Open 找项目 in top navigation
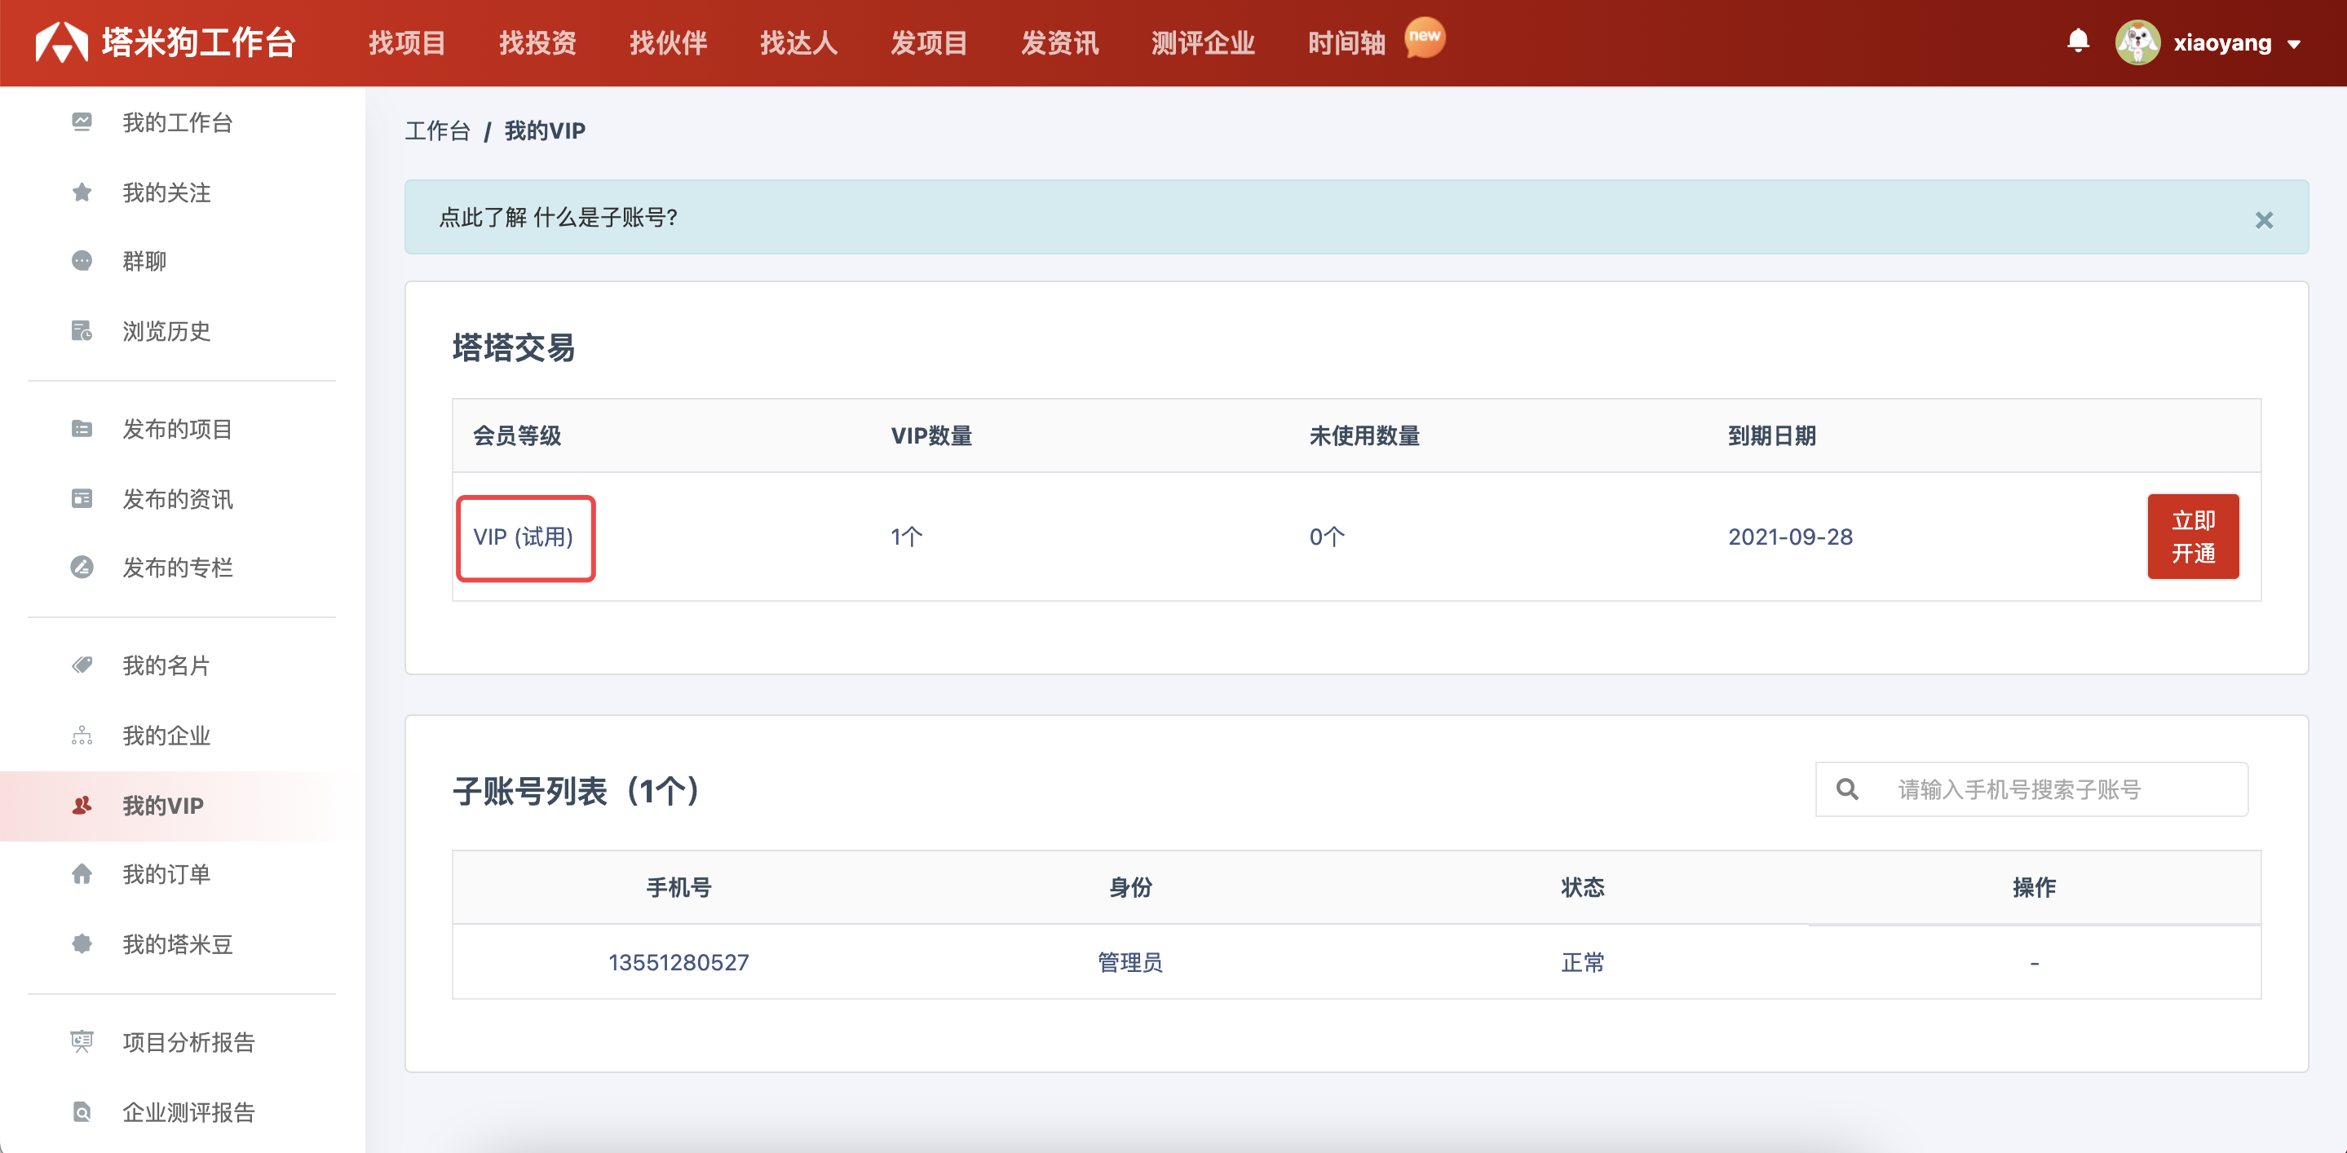The image size is (2347, 1153). tap(406, 42)
